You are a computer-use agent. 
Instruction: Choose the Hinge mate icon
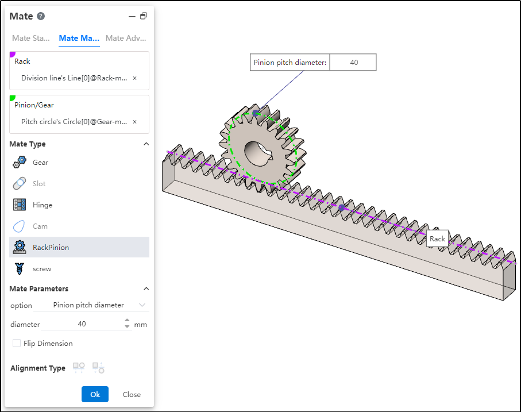(20, 205)
